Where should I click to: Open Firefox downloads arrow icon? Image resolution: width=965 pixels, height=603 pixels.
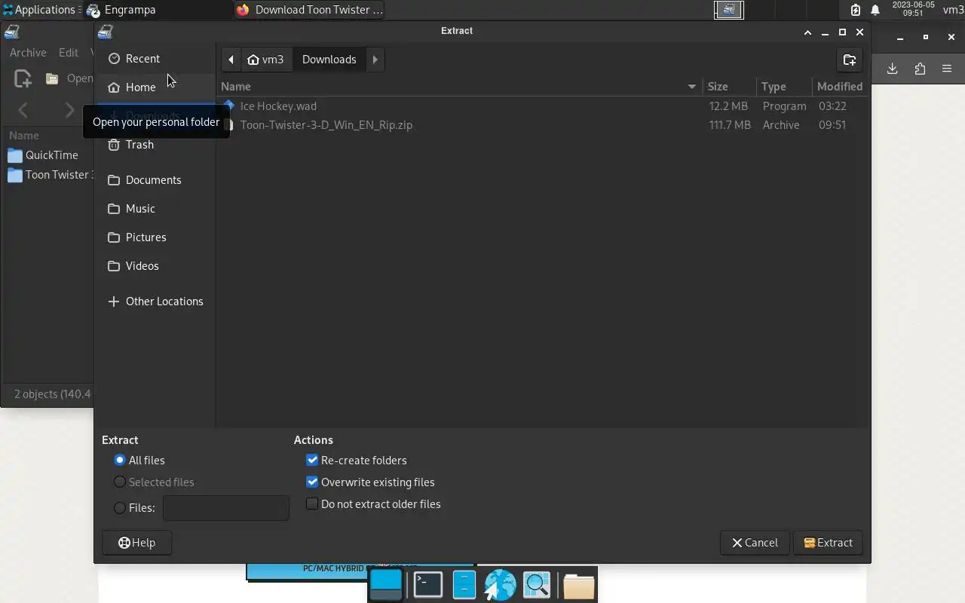[893, 69]
